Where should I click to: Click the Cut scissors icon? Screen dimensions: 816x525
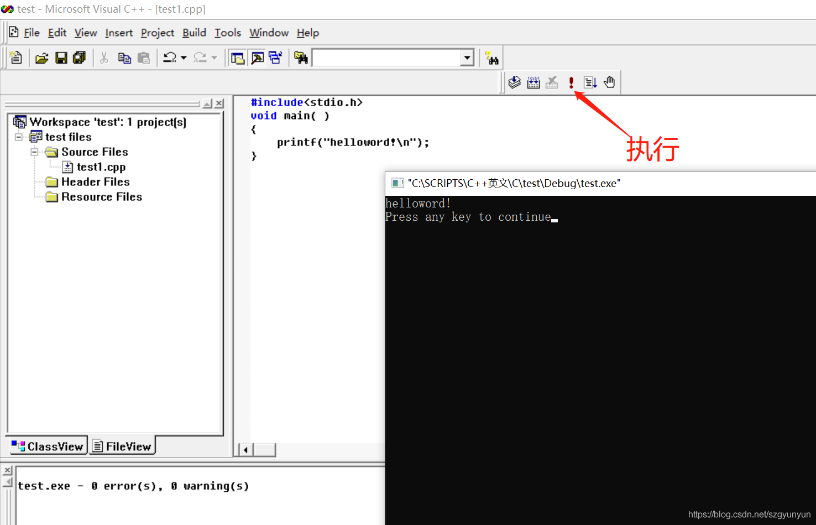(104, 58)
